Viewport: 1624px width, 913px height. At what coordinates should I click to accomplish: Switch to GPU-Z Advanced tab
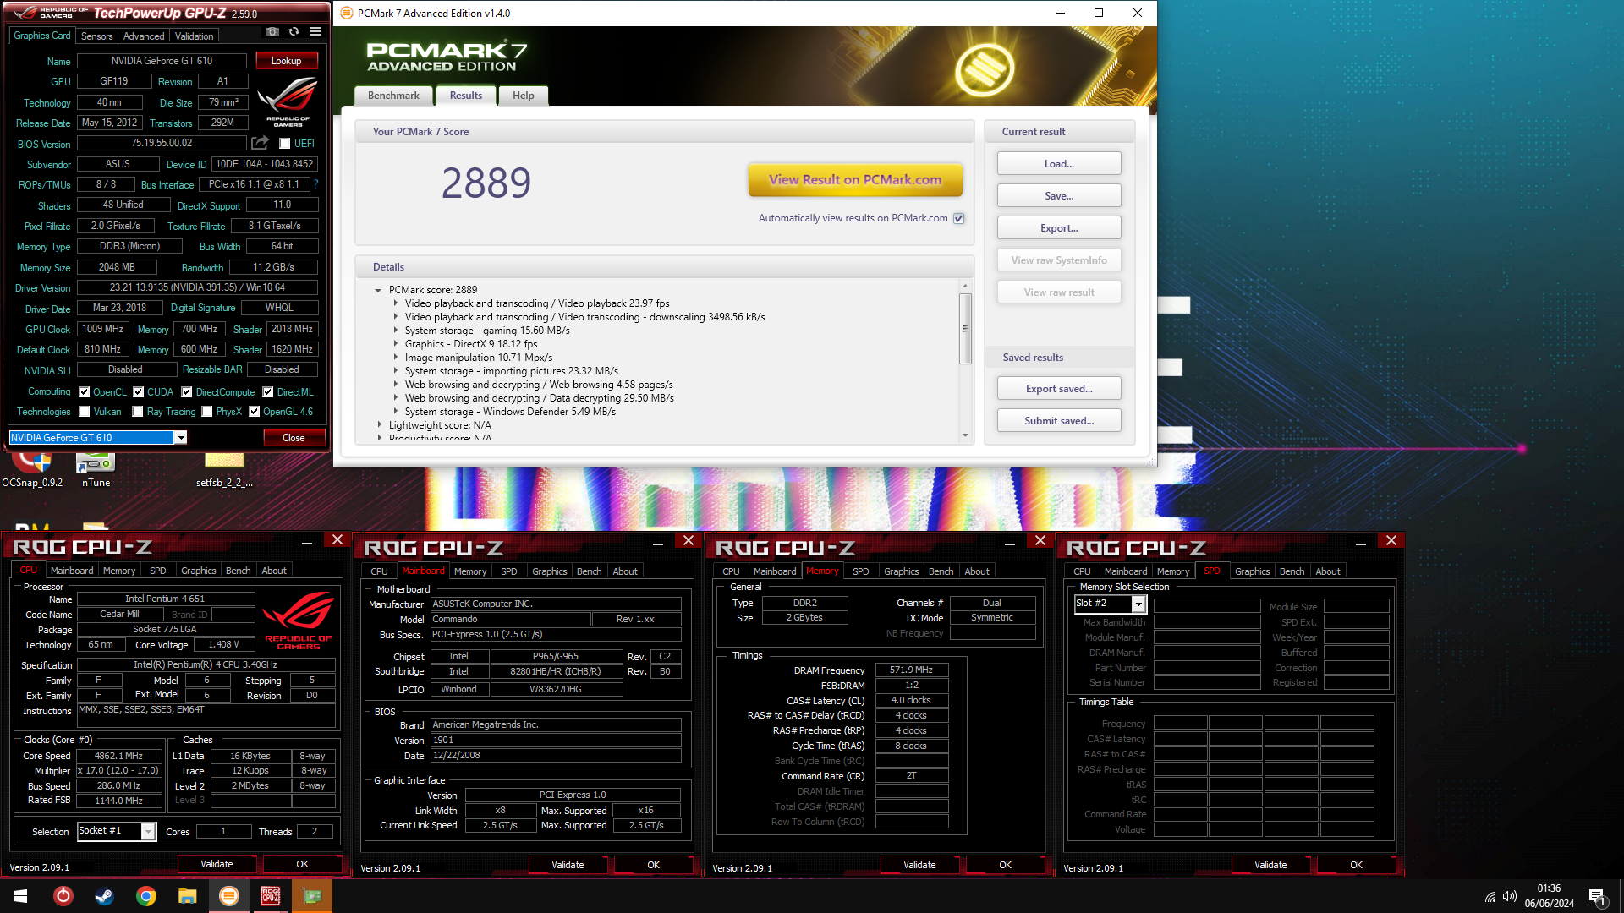point(144,36)
